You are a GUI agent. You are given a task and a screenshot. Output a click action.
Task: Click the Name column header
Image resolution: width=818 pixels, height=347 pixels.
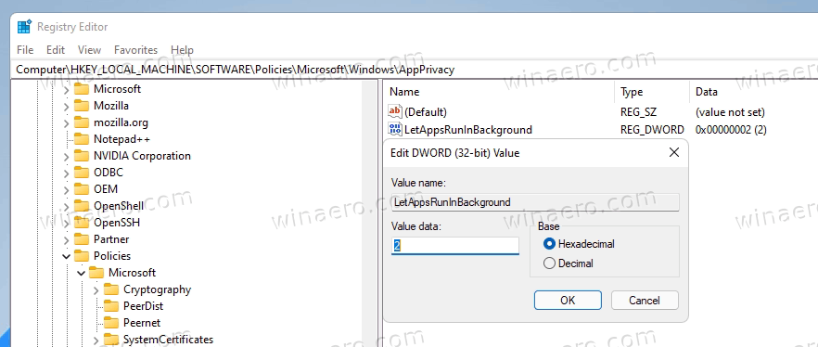499,92
